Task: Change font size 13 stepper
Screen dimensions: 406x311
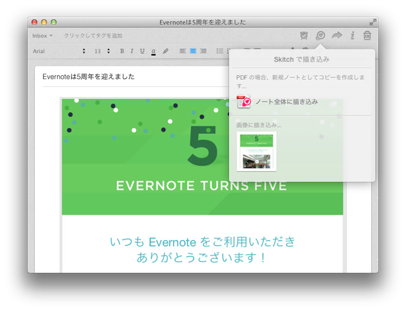Action: click(x=108, y=51)
